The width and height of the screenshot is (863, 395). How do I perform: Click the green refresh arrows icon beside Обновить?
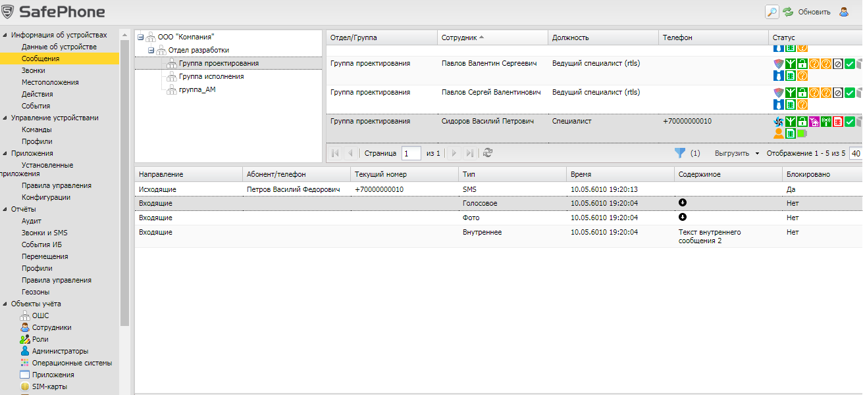coord(788,12)
